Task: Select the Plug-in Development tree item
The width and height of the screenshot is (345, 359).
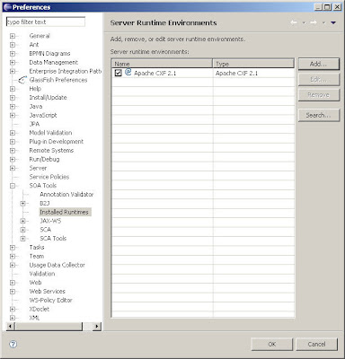Action: [57, 142]
